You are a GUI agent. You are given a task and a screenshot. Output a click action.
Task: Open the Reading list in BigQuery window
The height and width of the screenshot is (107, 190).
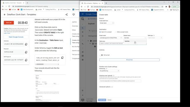pyautogui.click(x=174, y=10)
